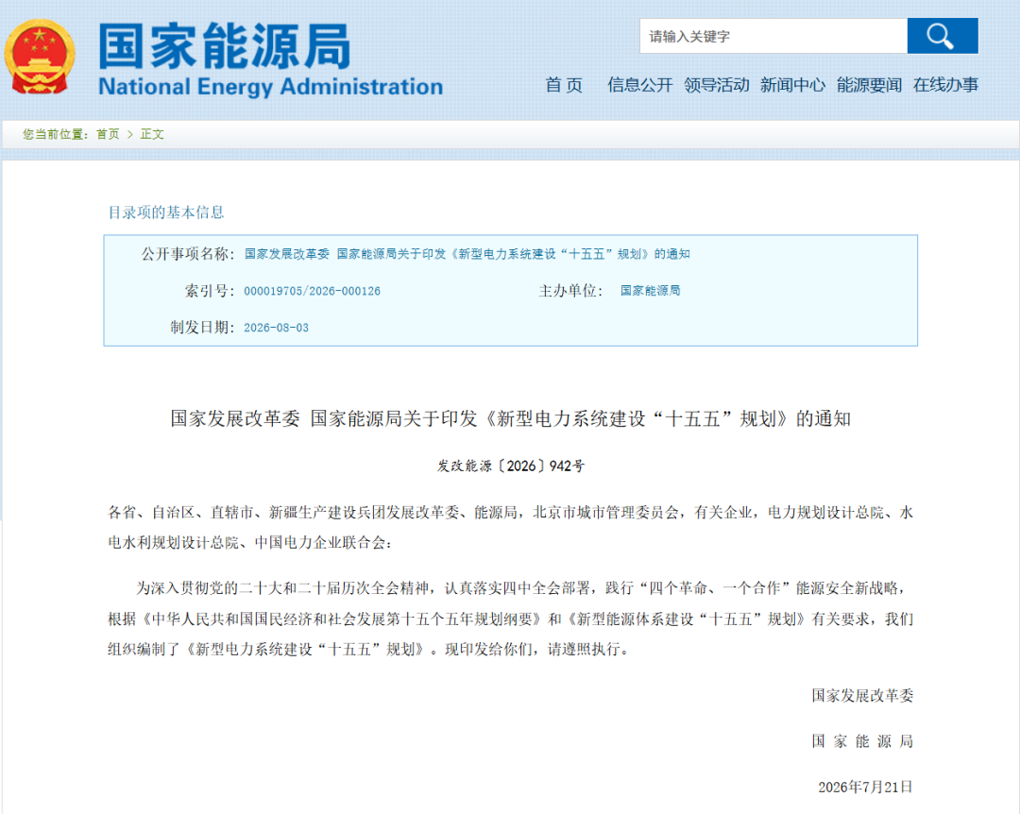This screenshot has width=1020, height=814.
Task: Click the 公开事项名称 value text
Action: click(467, 254)
